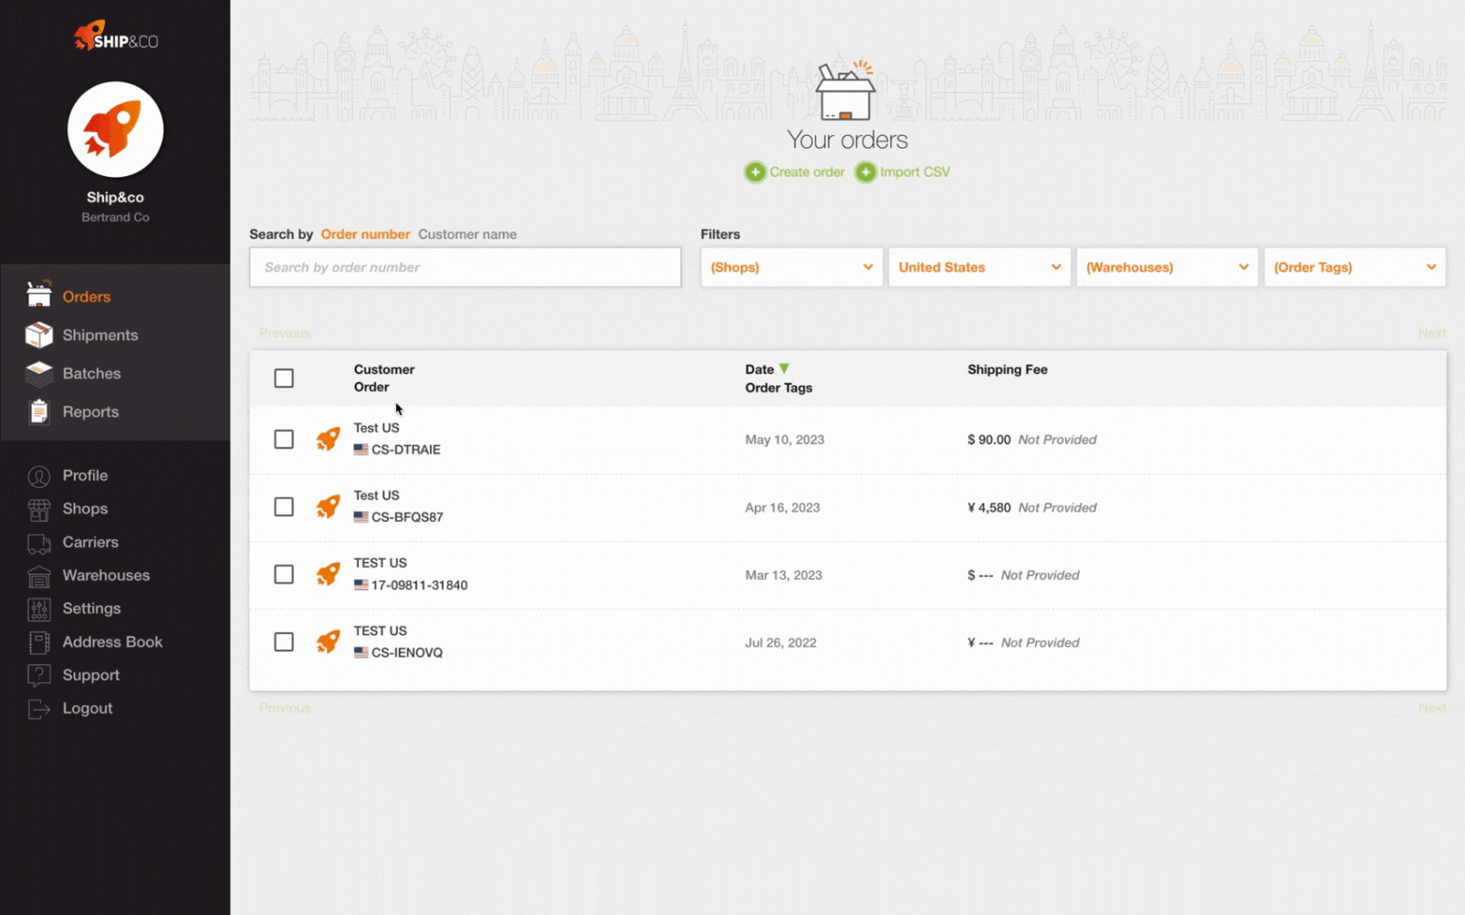Image resolution: width=1465 pixels, height=915 pixels.
Task: Switch search mode to Customer name
Action: [x=467, y=234]
